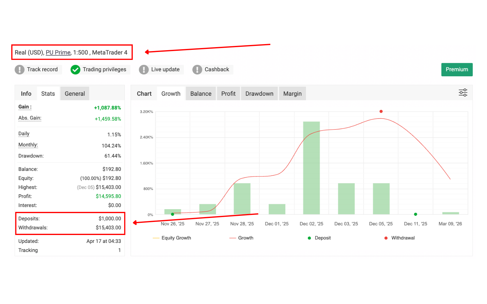
Task: Select the Growth chart tab
Action: [x=171, y=94]
